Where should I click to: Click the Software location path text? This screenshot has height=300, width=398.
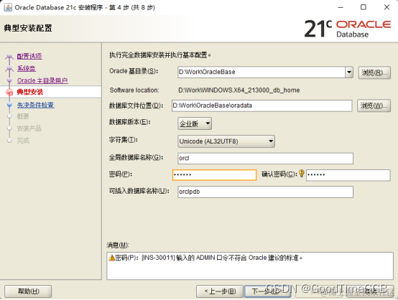(x=239, y=90)
